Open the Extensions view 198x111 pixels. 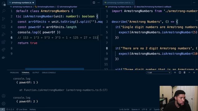[x=3, y=42]
